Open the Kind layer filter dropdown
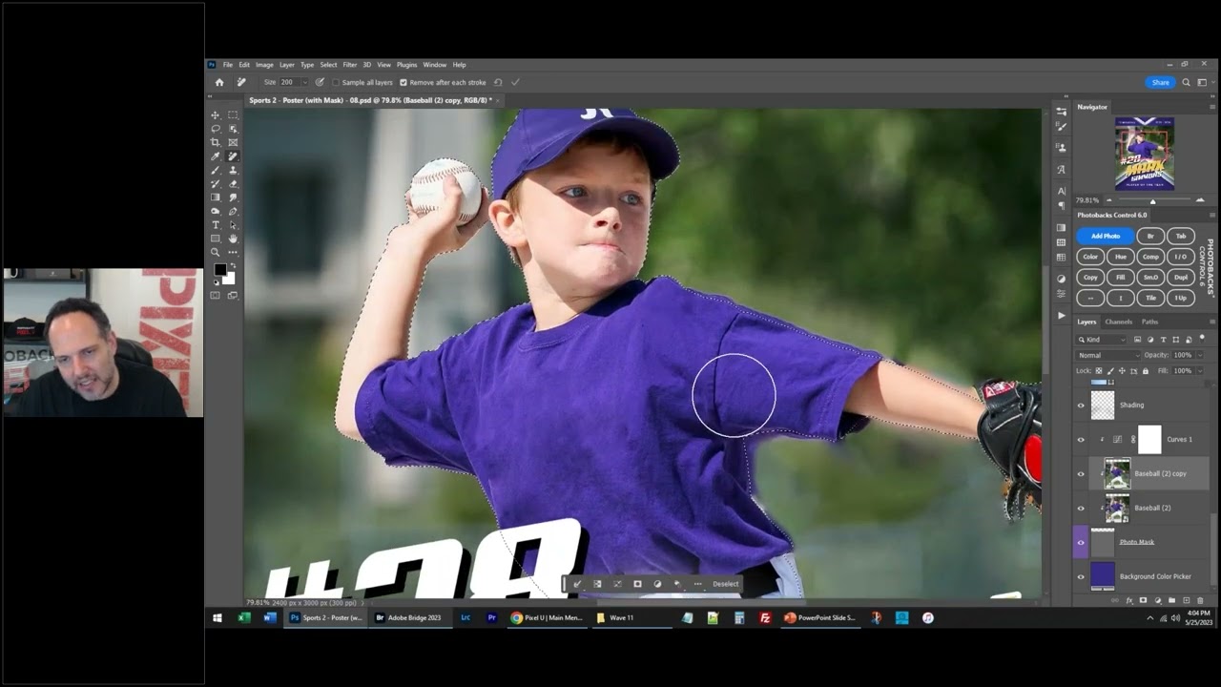The width and height of the screenshot is (1221, 687). click(x=1103, y=340)
